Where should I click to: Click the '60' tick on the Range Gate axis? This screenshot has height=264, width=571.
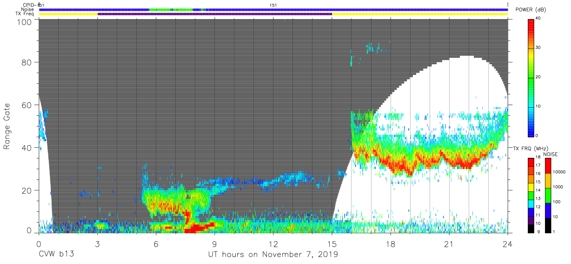pos(27,105)
